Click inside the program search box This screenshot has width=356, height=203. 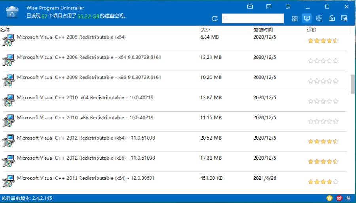point(253,19)
